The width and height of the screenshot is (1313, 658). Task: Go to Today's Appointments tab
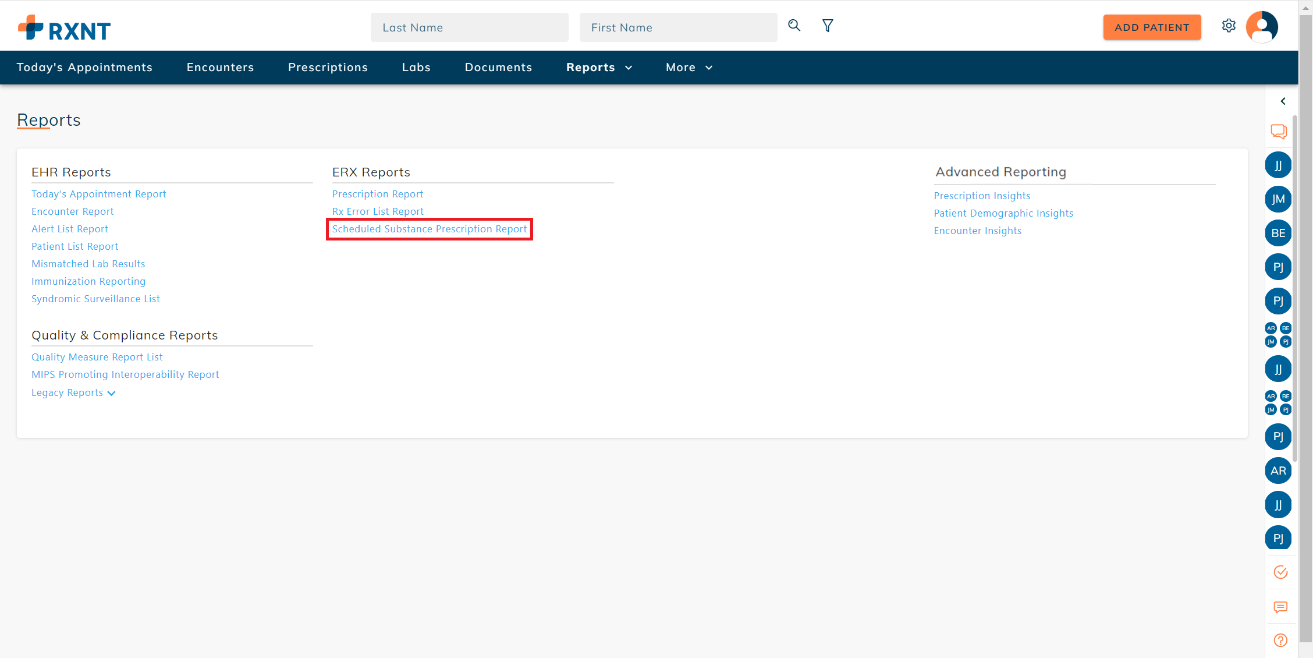tap(84, 68)
